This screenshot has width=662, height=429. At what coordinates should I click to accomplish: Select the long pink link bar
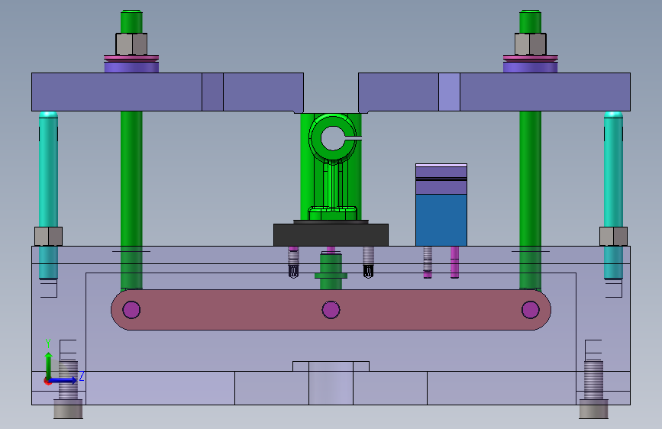[x=331, y=309]
